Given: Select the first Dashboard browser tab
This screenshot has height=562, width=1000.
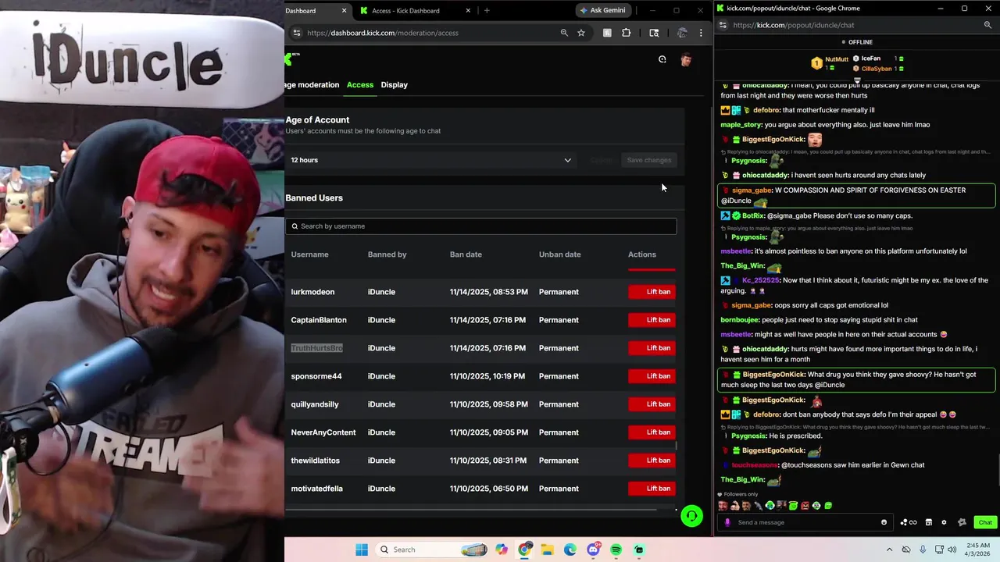Looking at the screenshot, I should 316,11.
